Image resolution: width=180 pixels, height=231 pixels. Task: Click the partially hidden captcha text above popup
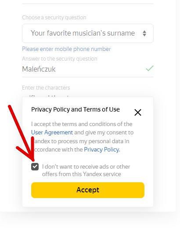49,96
